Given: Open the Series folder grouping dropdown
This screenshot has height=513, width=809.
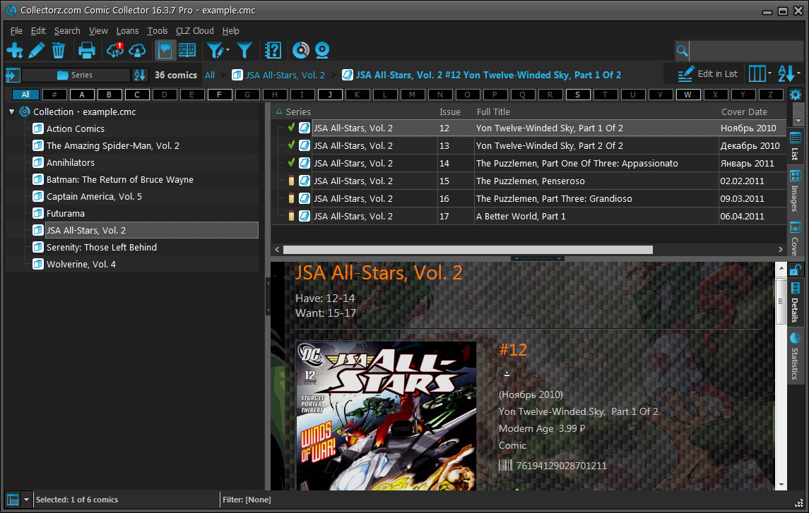Looking at the screenshot, I should click(x=76, y=76).
